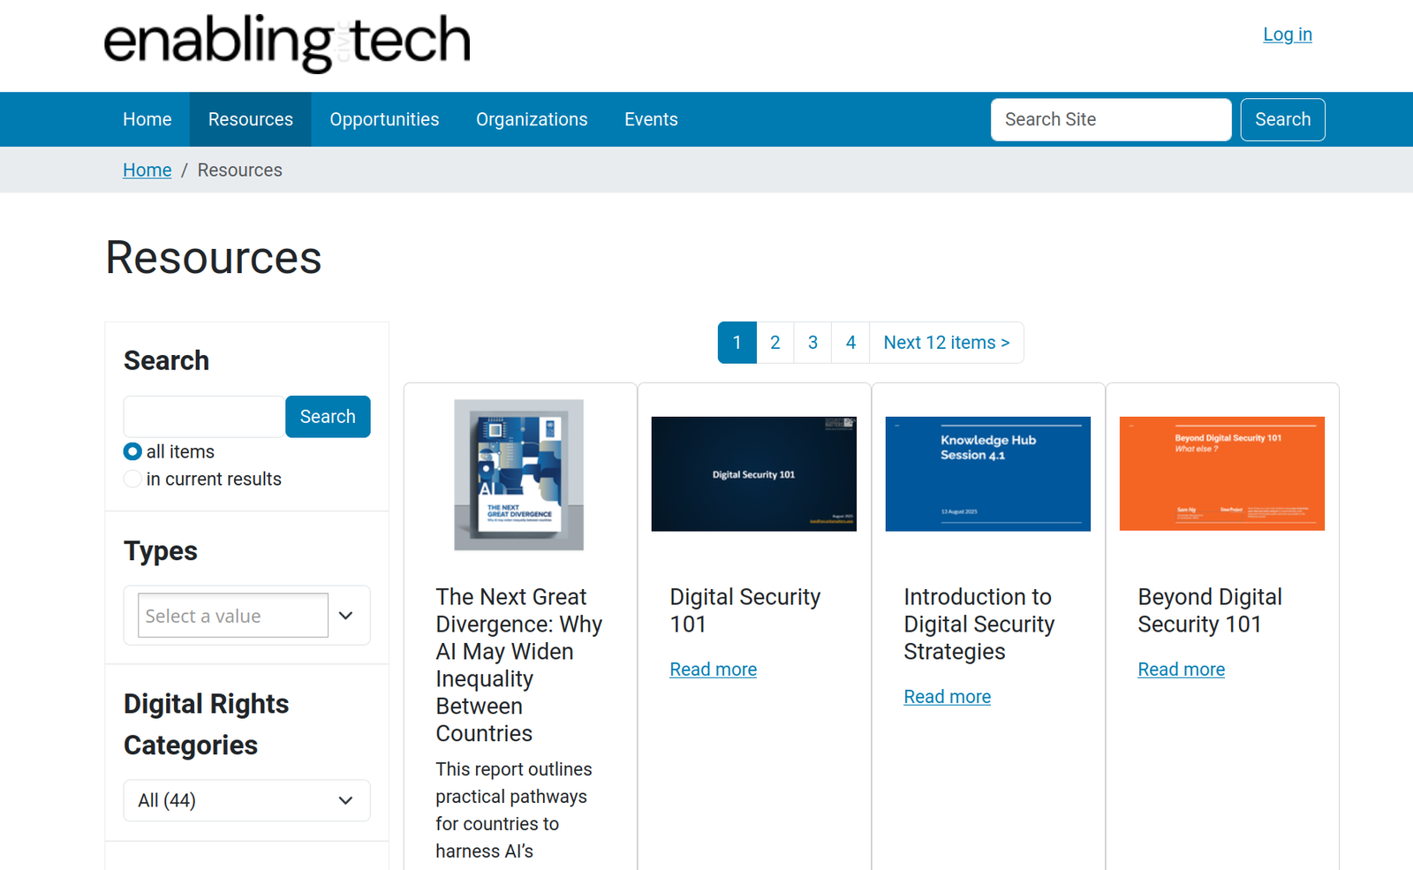
Task: Open The Next Great Divergence report thumbnail
Action: point(518,474)
